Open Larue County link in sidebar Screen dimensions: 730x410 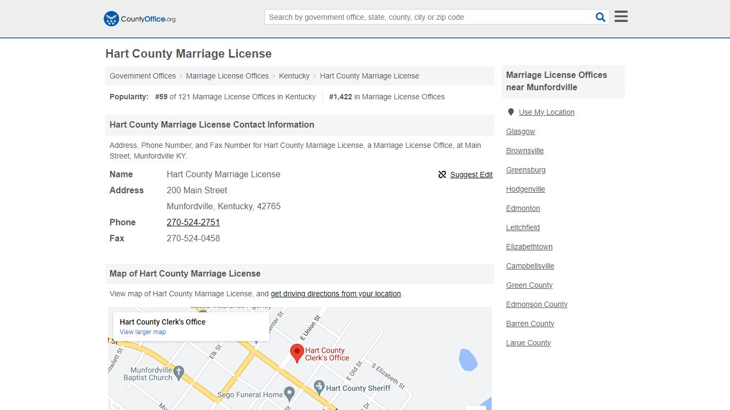point(529,343)
